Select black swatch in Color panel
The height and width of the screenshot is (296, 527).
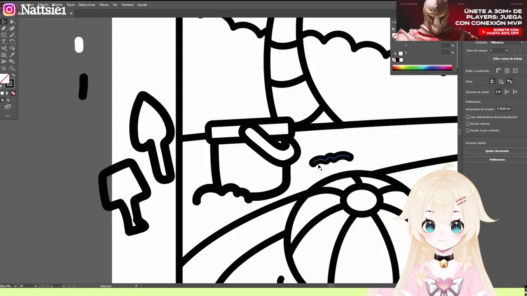pos(398,60)
